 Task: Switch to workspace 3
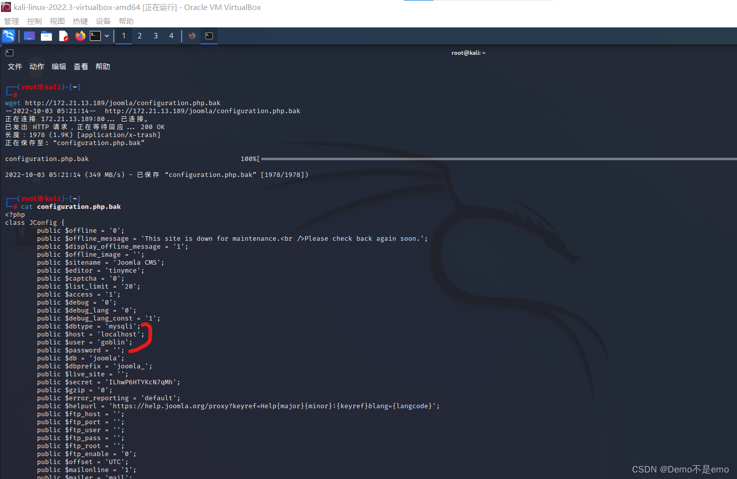[156, 36]
